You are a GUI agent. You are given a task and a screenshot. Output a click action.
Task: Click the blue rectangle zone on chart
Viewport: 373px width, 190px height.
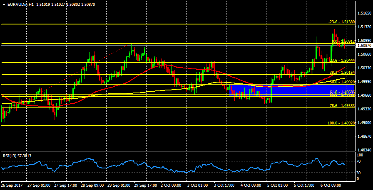(x=291, y=90)
